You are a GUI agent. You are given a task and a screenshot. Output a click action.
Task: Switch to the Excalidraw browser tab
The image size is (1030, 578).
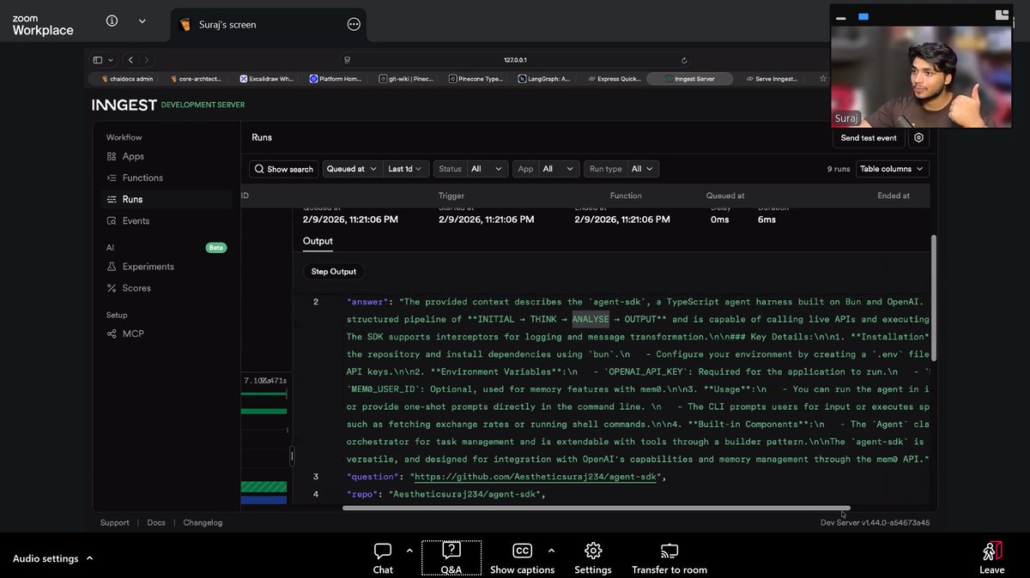[267, 78]
